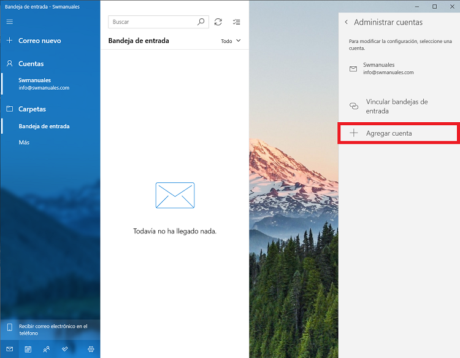Click Vincular bandejas de entrada
Image resolution: width=460 pixels, height=358 pixels.
pyautogui.click(x=399, y=106)
